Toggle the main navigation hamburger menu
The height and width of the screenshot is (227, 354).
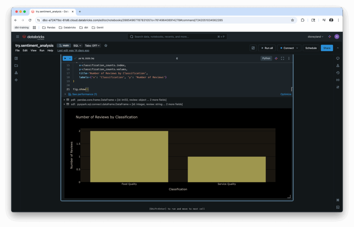18,37
